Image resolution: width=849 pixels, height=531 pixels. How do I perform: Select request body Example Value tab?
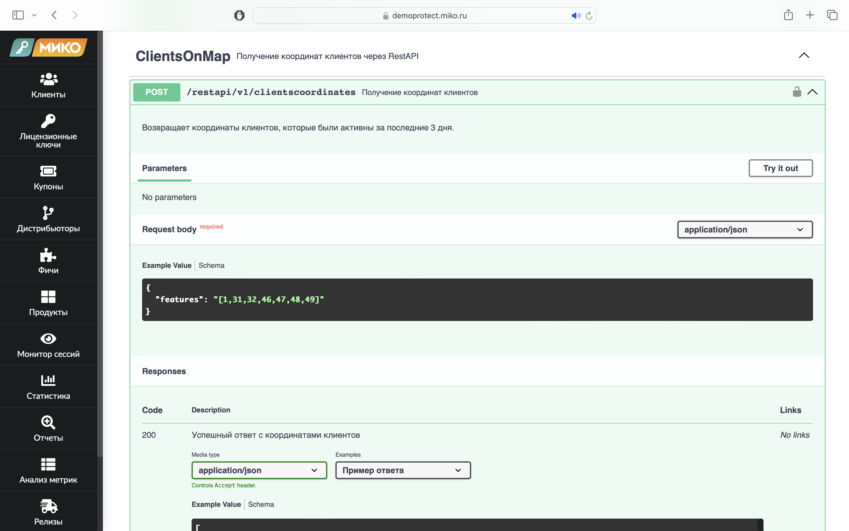click(167, 265)
